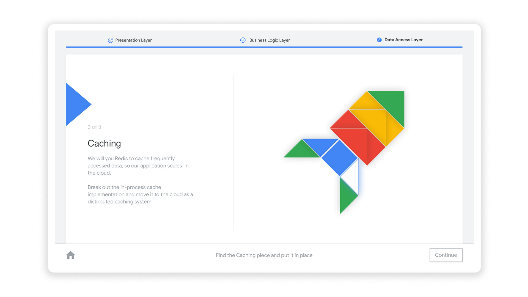The image size is (528, 297).
Task: Click the Caching heading
Action: pyautogui.click(x=104, y=143)
